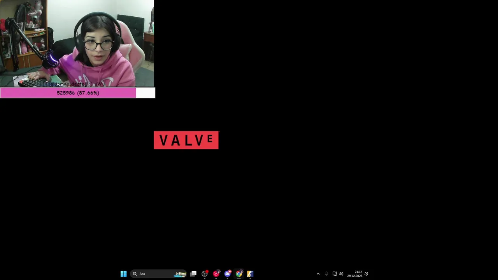Open Task View in the taskbar

click(193, 274)
